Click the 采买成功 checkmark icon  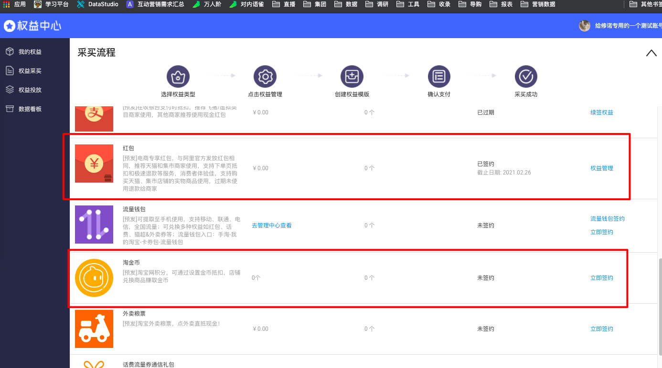coord(526,76)
